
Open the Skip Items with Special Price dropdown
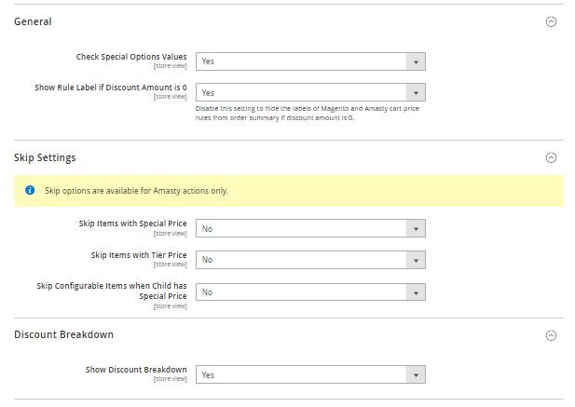coord(310,228)
